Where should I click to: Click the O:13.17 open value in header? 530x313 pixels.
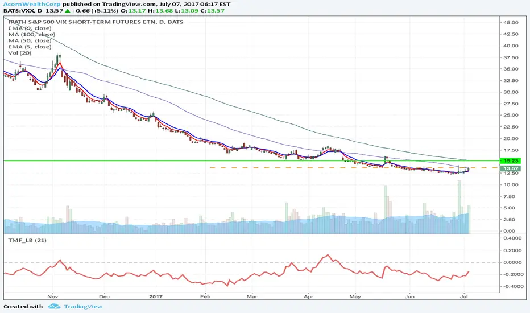click(134, 11)
